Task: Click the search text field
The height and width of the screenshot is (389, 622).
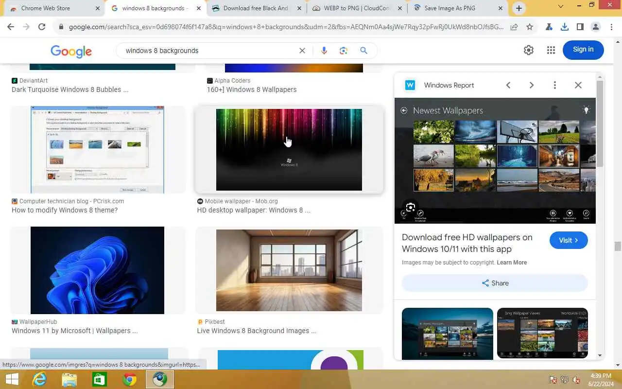Action: click(209, 51)
